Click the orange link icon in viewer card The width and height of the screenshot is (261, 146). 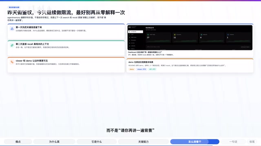click(x=12, y=62)
